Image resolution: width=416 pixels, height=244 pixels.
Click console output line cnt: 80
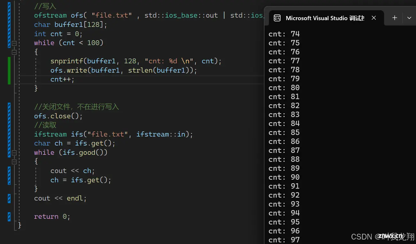pos(284,88)
